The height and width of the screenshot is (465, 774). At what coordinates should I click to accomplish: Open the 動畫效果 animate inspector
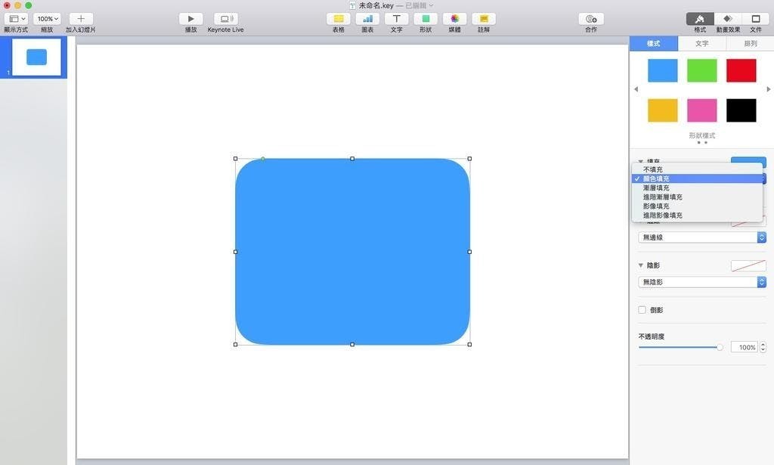[x=728, y=19]
